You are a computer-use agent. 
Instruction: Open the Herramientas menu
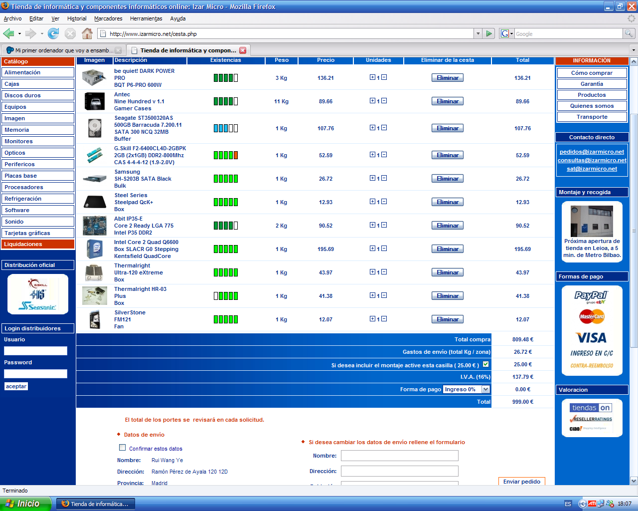[x=146, y=18]
